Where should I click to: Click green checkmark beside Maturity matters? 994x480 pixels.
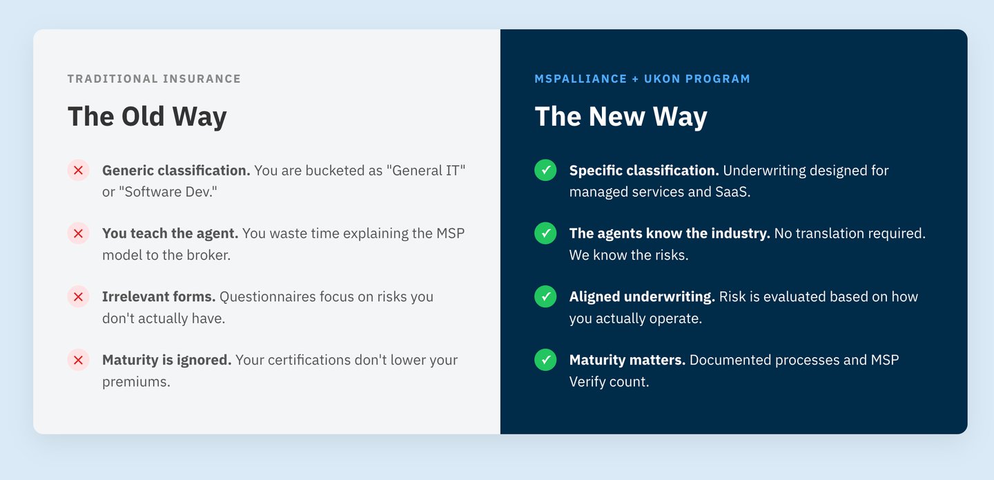545,360
